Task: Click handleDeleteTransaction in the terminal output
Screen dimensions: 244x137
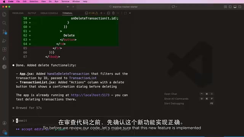Action: pos(68,74)
